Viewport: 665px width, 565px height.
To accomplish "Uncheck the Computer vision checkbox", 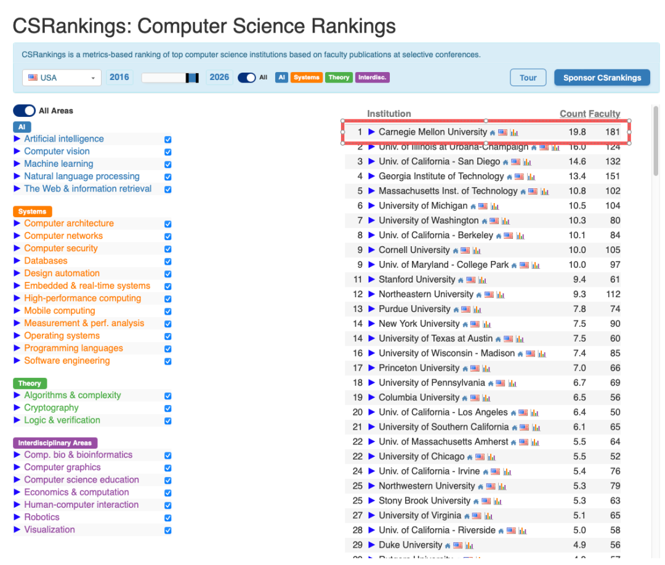I will coord(168,152).
